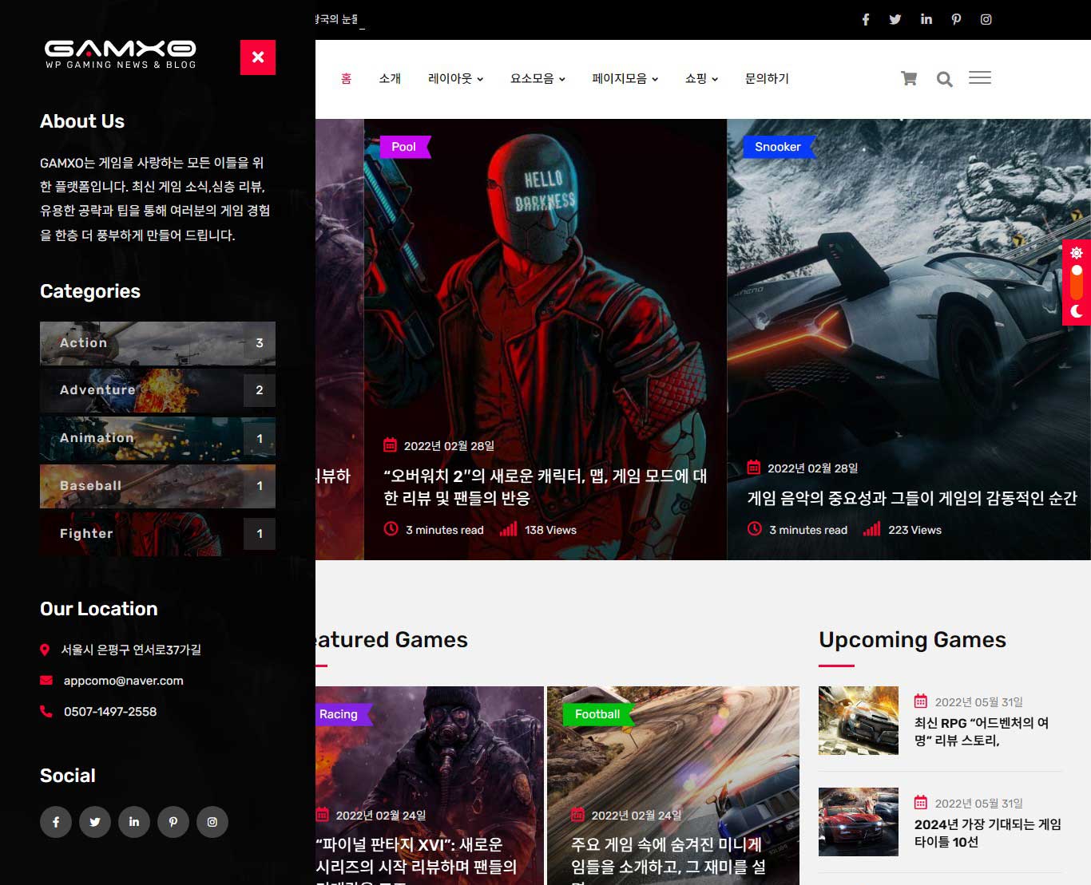The height and width of the screenshot is (885, 1091).
Task: Open the Twitter icon in the top bar
Action: coord(895,19)
